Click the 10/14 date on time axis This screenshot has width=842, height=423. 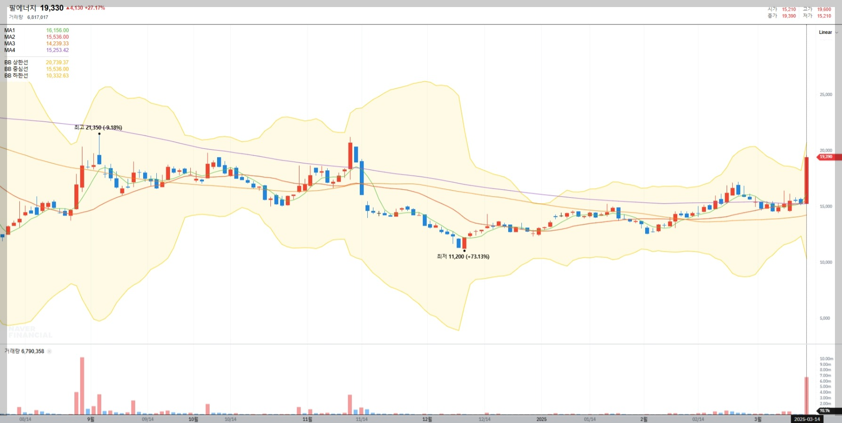coord(231,419)
